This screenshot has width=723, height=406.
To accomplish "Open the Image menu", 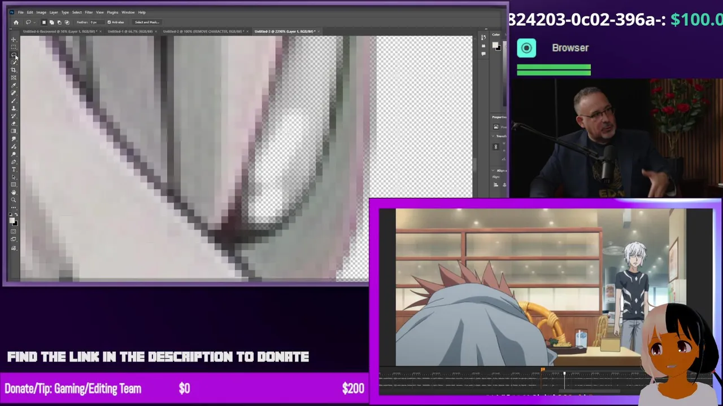I will (41, 12).
